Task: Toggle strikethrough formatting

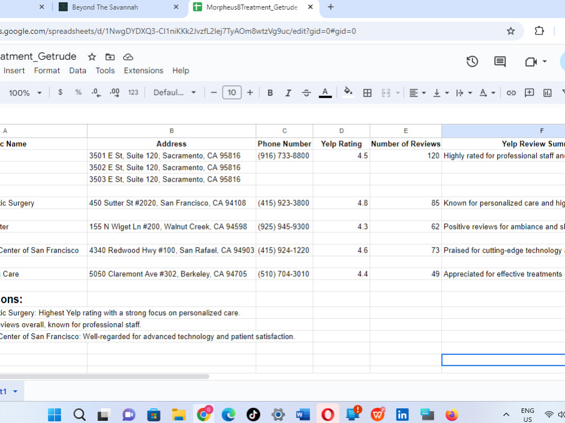Action: coord(306,93)
